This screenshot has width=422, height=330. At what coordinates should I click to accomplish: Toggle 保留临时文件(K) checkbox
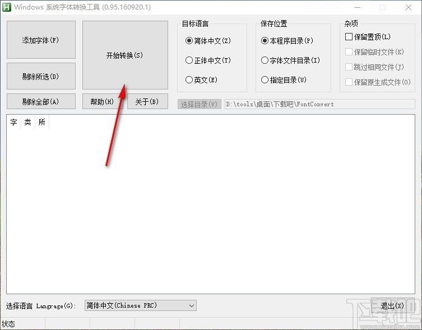coord(374,52)
